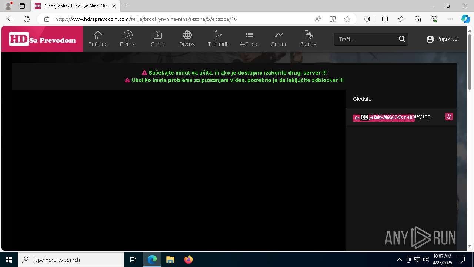Screen dimensions: 474x267
Task: Select the Sa Prevodom vapley.top server
Action: (401, 116)
